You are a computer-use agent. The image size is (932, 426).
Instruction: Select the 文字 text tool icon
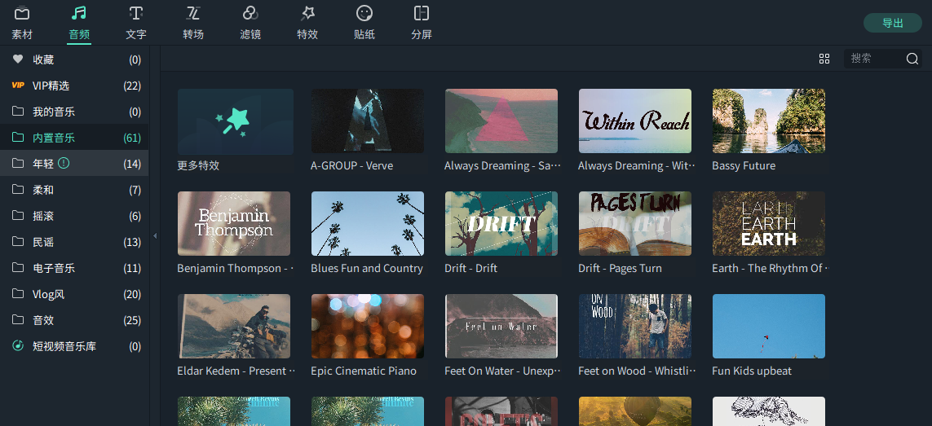136,14
